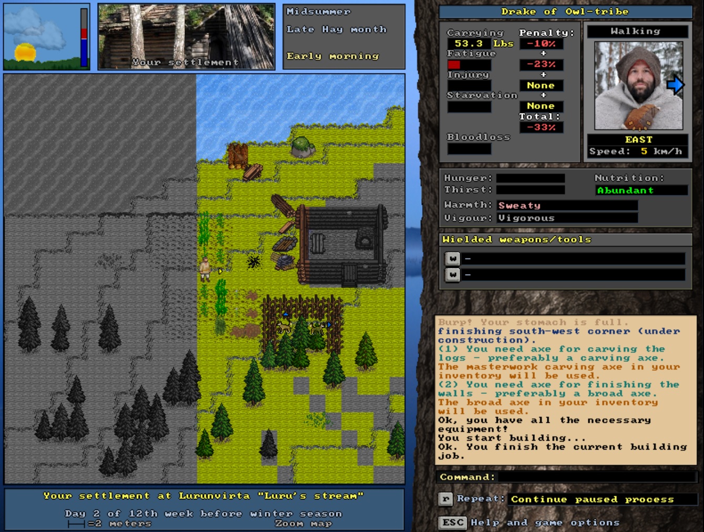
Task: Click the 'Early morning' time text
Action: [333, 56]
